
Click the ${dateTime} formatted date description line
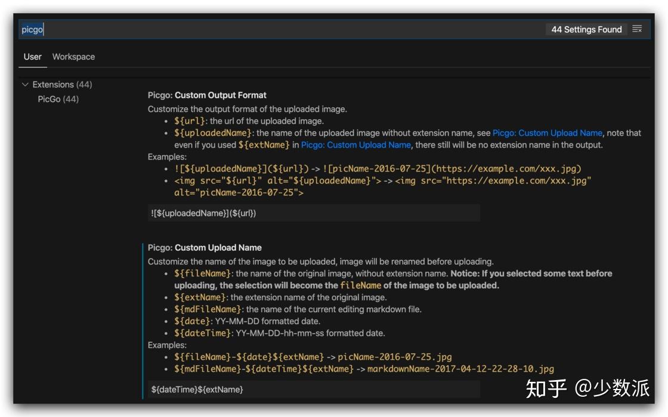click(x=280, y=333)
